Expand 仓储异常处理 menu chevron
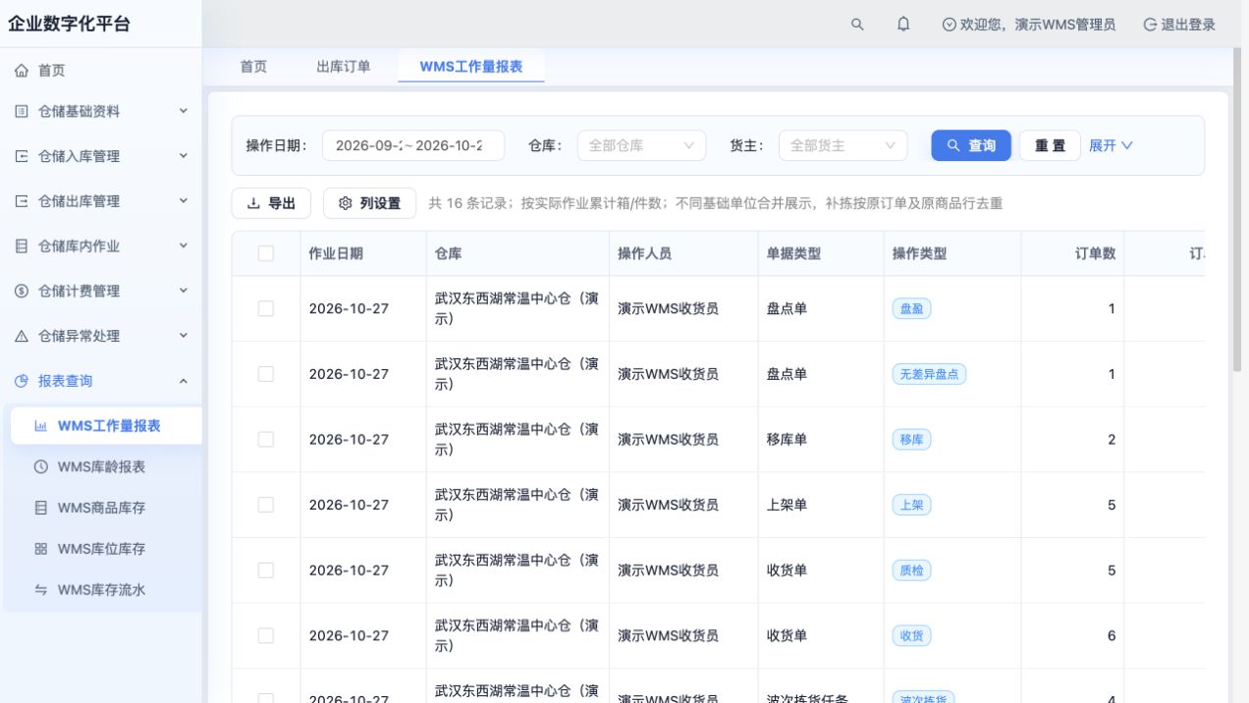1249x703 pixels. (x=184, y=335)
